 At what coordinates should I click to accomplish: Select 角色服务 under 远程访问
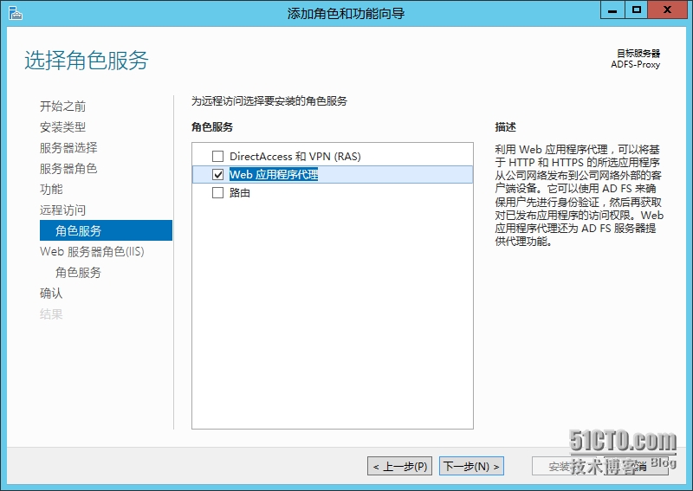(79, 231)
